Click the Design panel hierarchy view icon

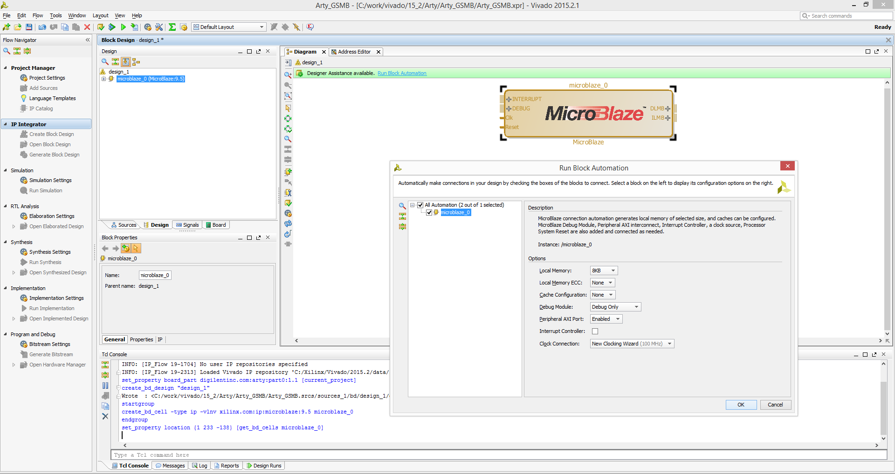(x=136, y=61)
